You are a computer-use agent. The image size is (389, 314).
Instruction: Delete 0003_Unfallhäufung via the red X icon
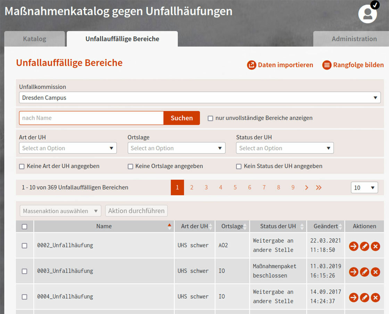tap(375, 272)
